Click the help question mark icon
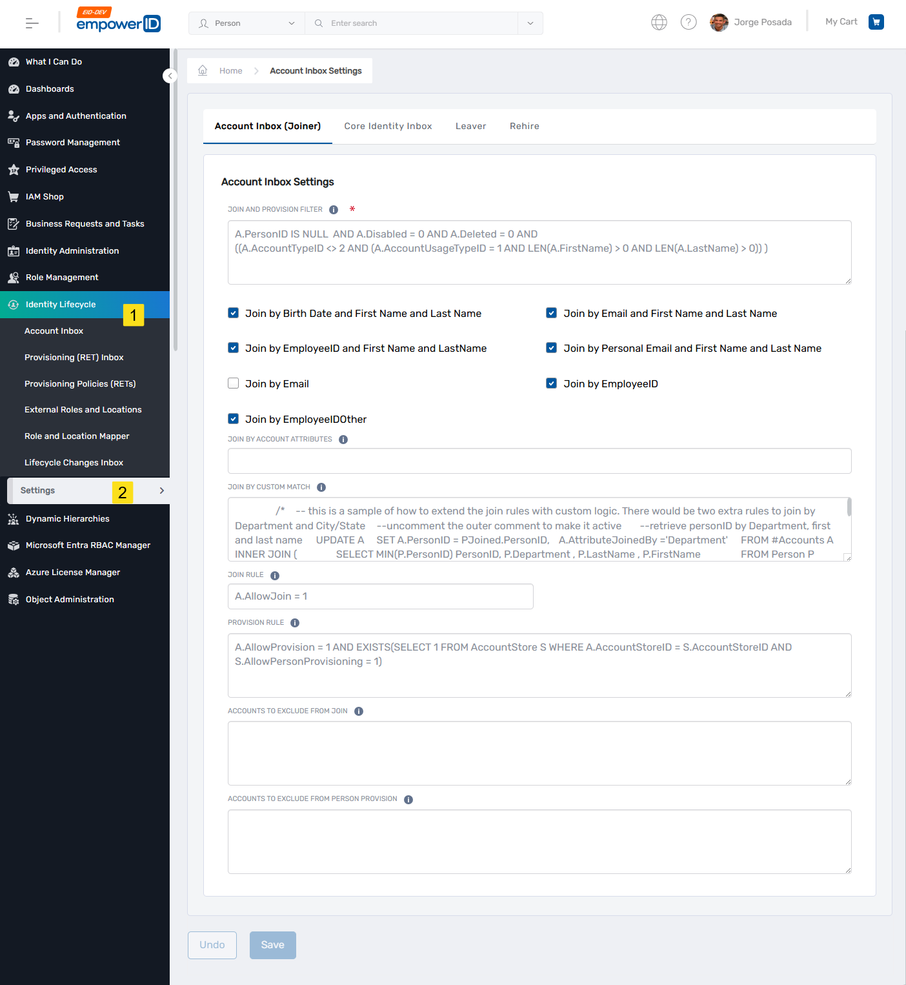 (689, 21)
